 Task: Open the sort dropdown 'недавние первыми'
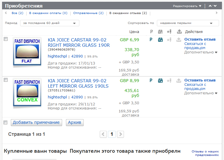[188, 23]
